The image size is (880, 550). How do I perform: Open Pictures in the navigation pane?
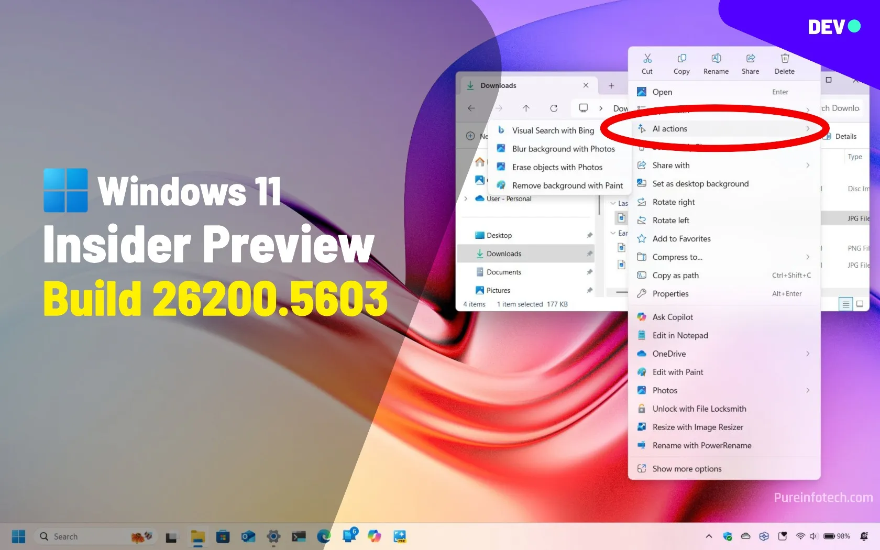pos(526,291)
